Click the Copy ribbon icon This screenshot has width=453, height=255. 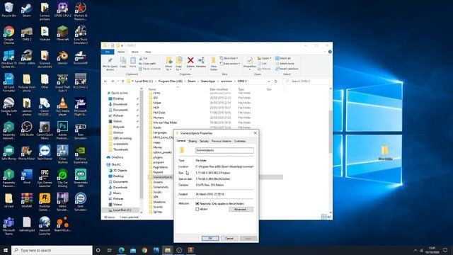[x=122, y=62]
